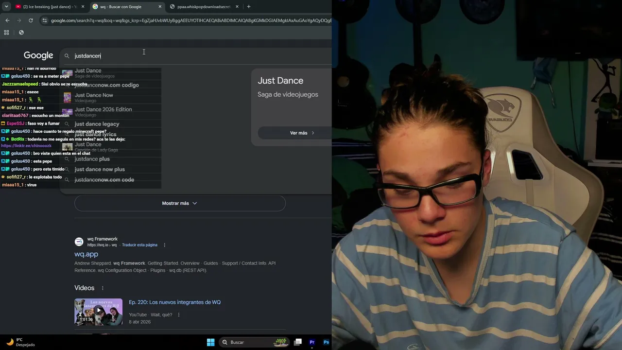622x350 pixels.
Task: Go back to the previous page
Action: pyautogui.click(x=7, y=20)
